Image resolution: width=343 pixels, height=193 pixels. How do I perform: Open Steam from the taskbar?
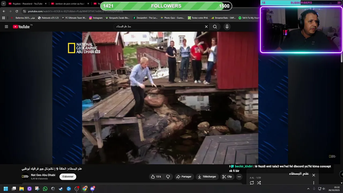[x=61, y=189]
